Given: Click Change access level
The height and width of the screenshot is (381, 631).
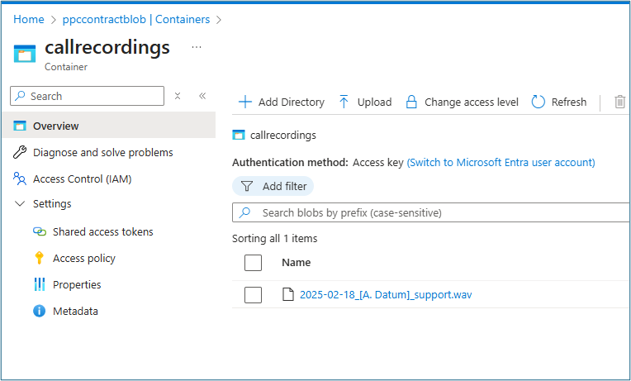Looking at the screenshot, I should tap(462, 102).
